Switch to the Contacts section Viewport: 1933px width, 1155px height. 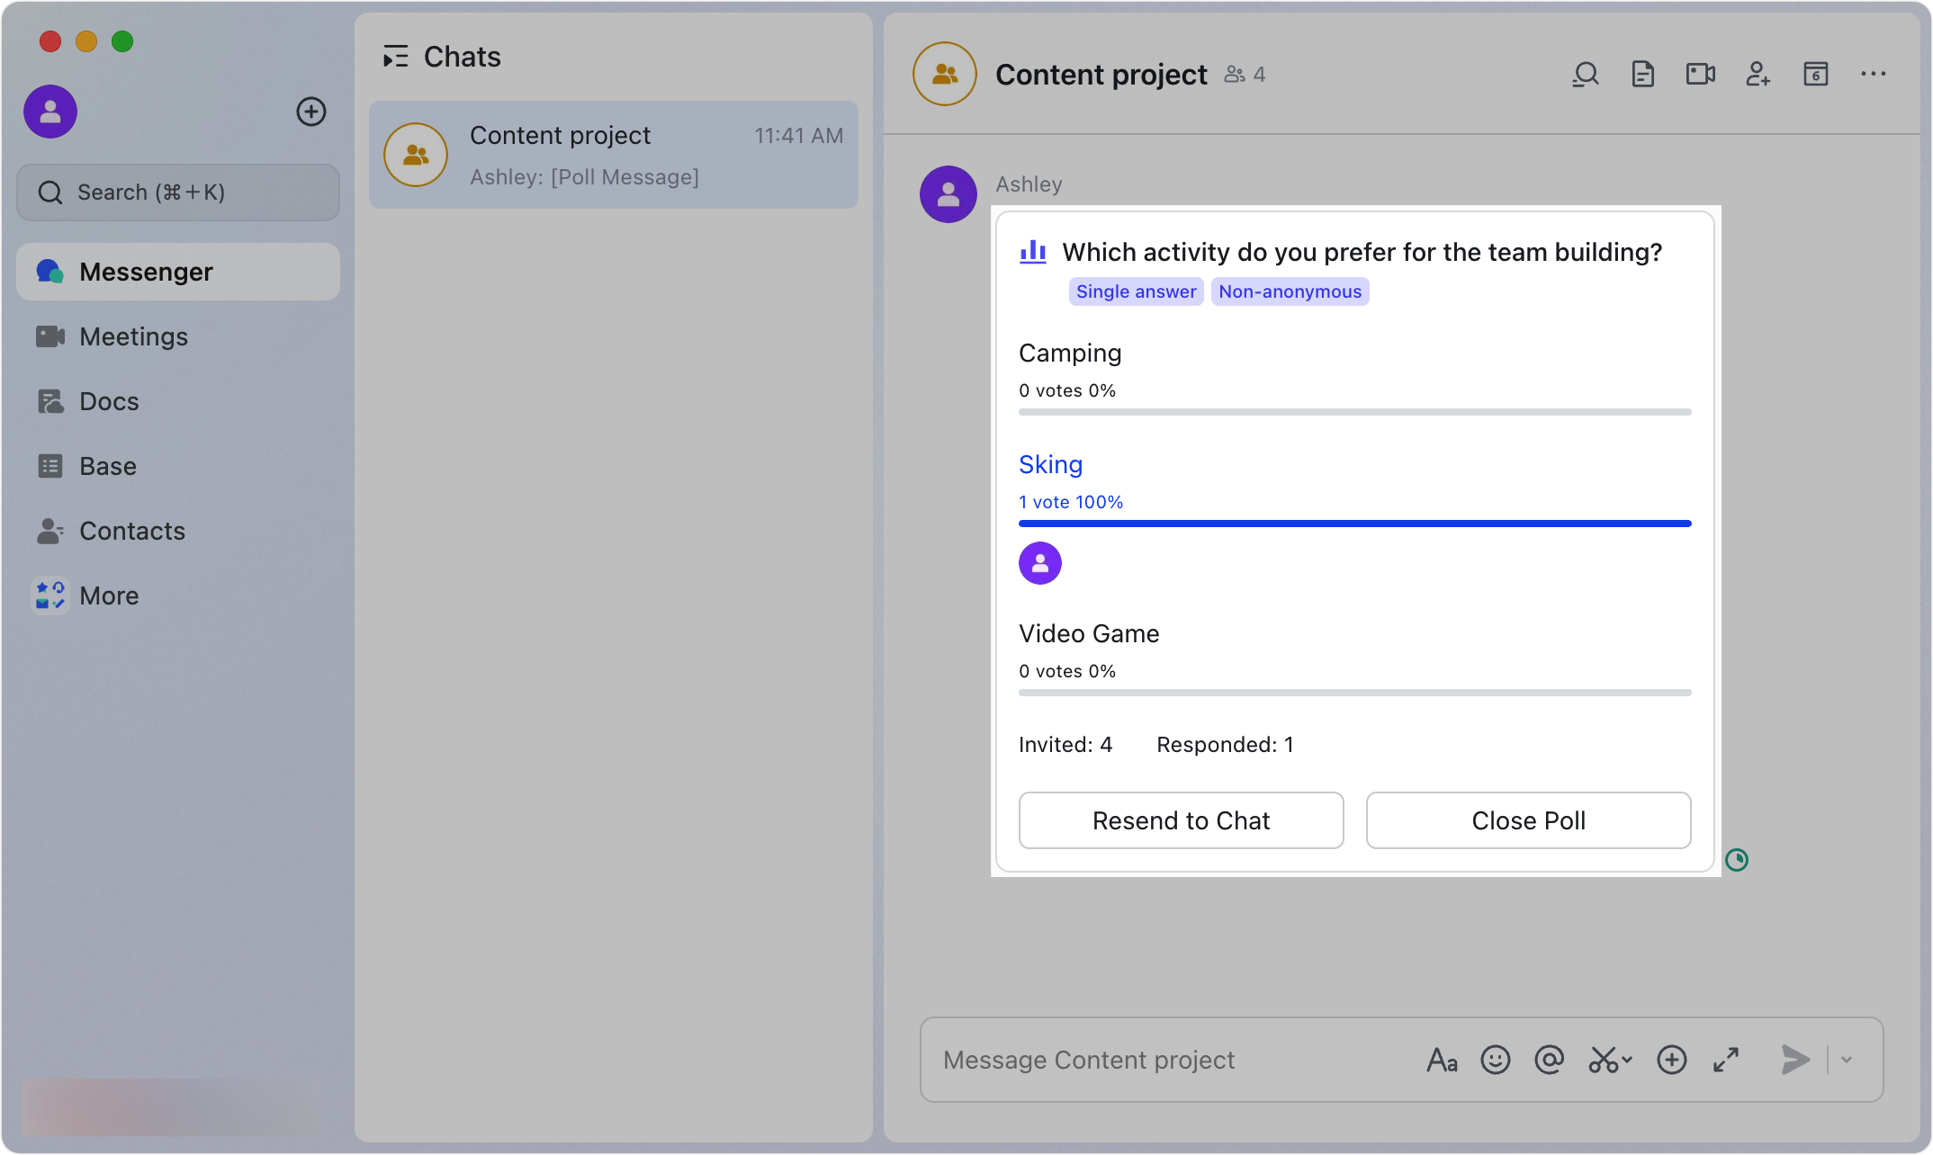[x=132, y=531]
